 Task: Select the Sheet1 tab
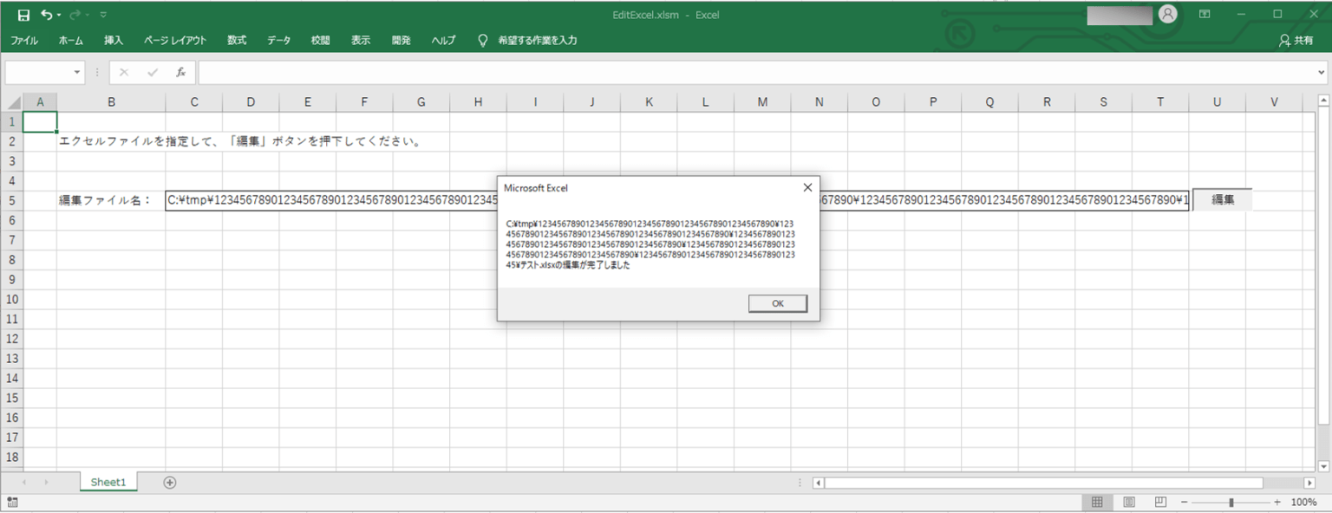[x=108, y=481]
